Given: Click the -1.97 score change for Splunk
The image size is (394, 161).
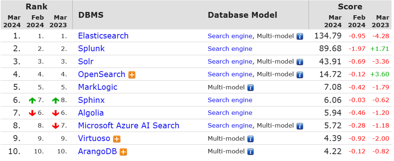Looking at the screenshot, I should (357, 49).
